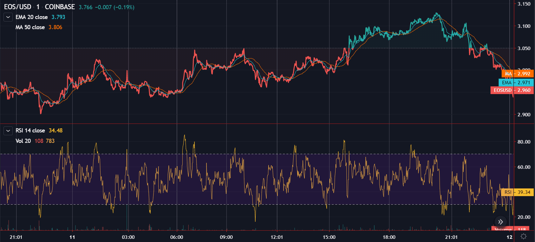Click the RSI legend value 34.48

pyautogui.click(x=56, y=131)
